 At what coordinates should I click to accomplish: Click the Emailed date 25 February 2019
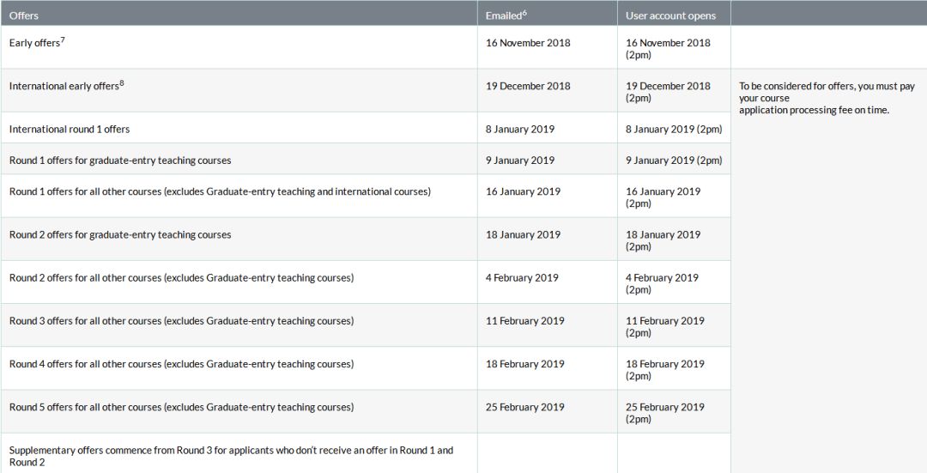point(525,407)
